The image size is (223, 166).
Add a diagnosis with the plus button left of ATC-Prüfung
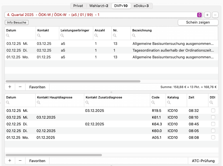(x=10, y=161)
